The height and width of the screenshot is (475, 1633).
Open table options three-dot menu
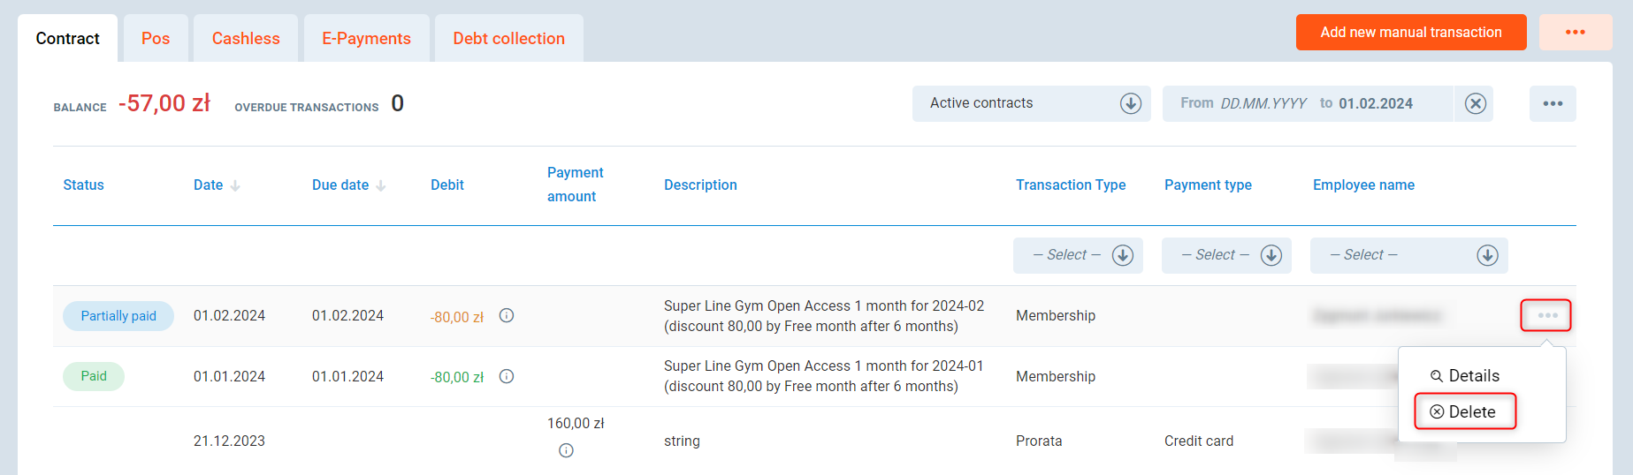1553,103
